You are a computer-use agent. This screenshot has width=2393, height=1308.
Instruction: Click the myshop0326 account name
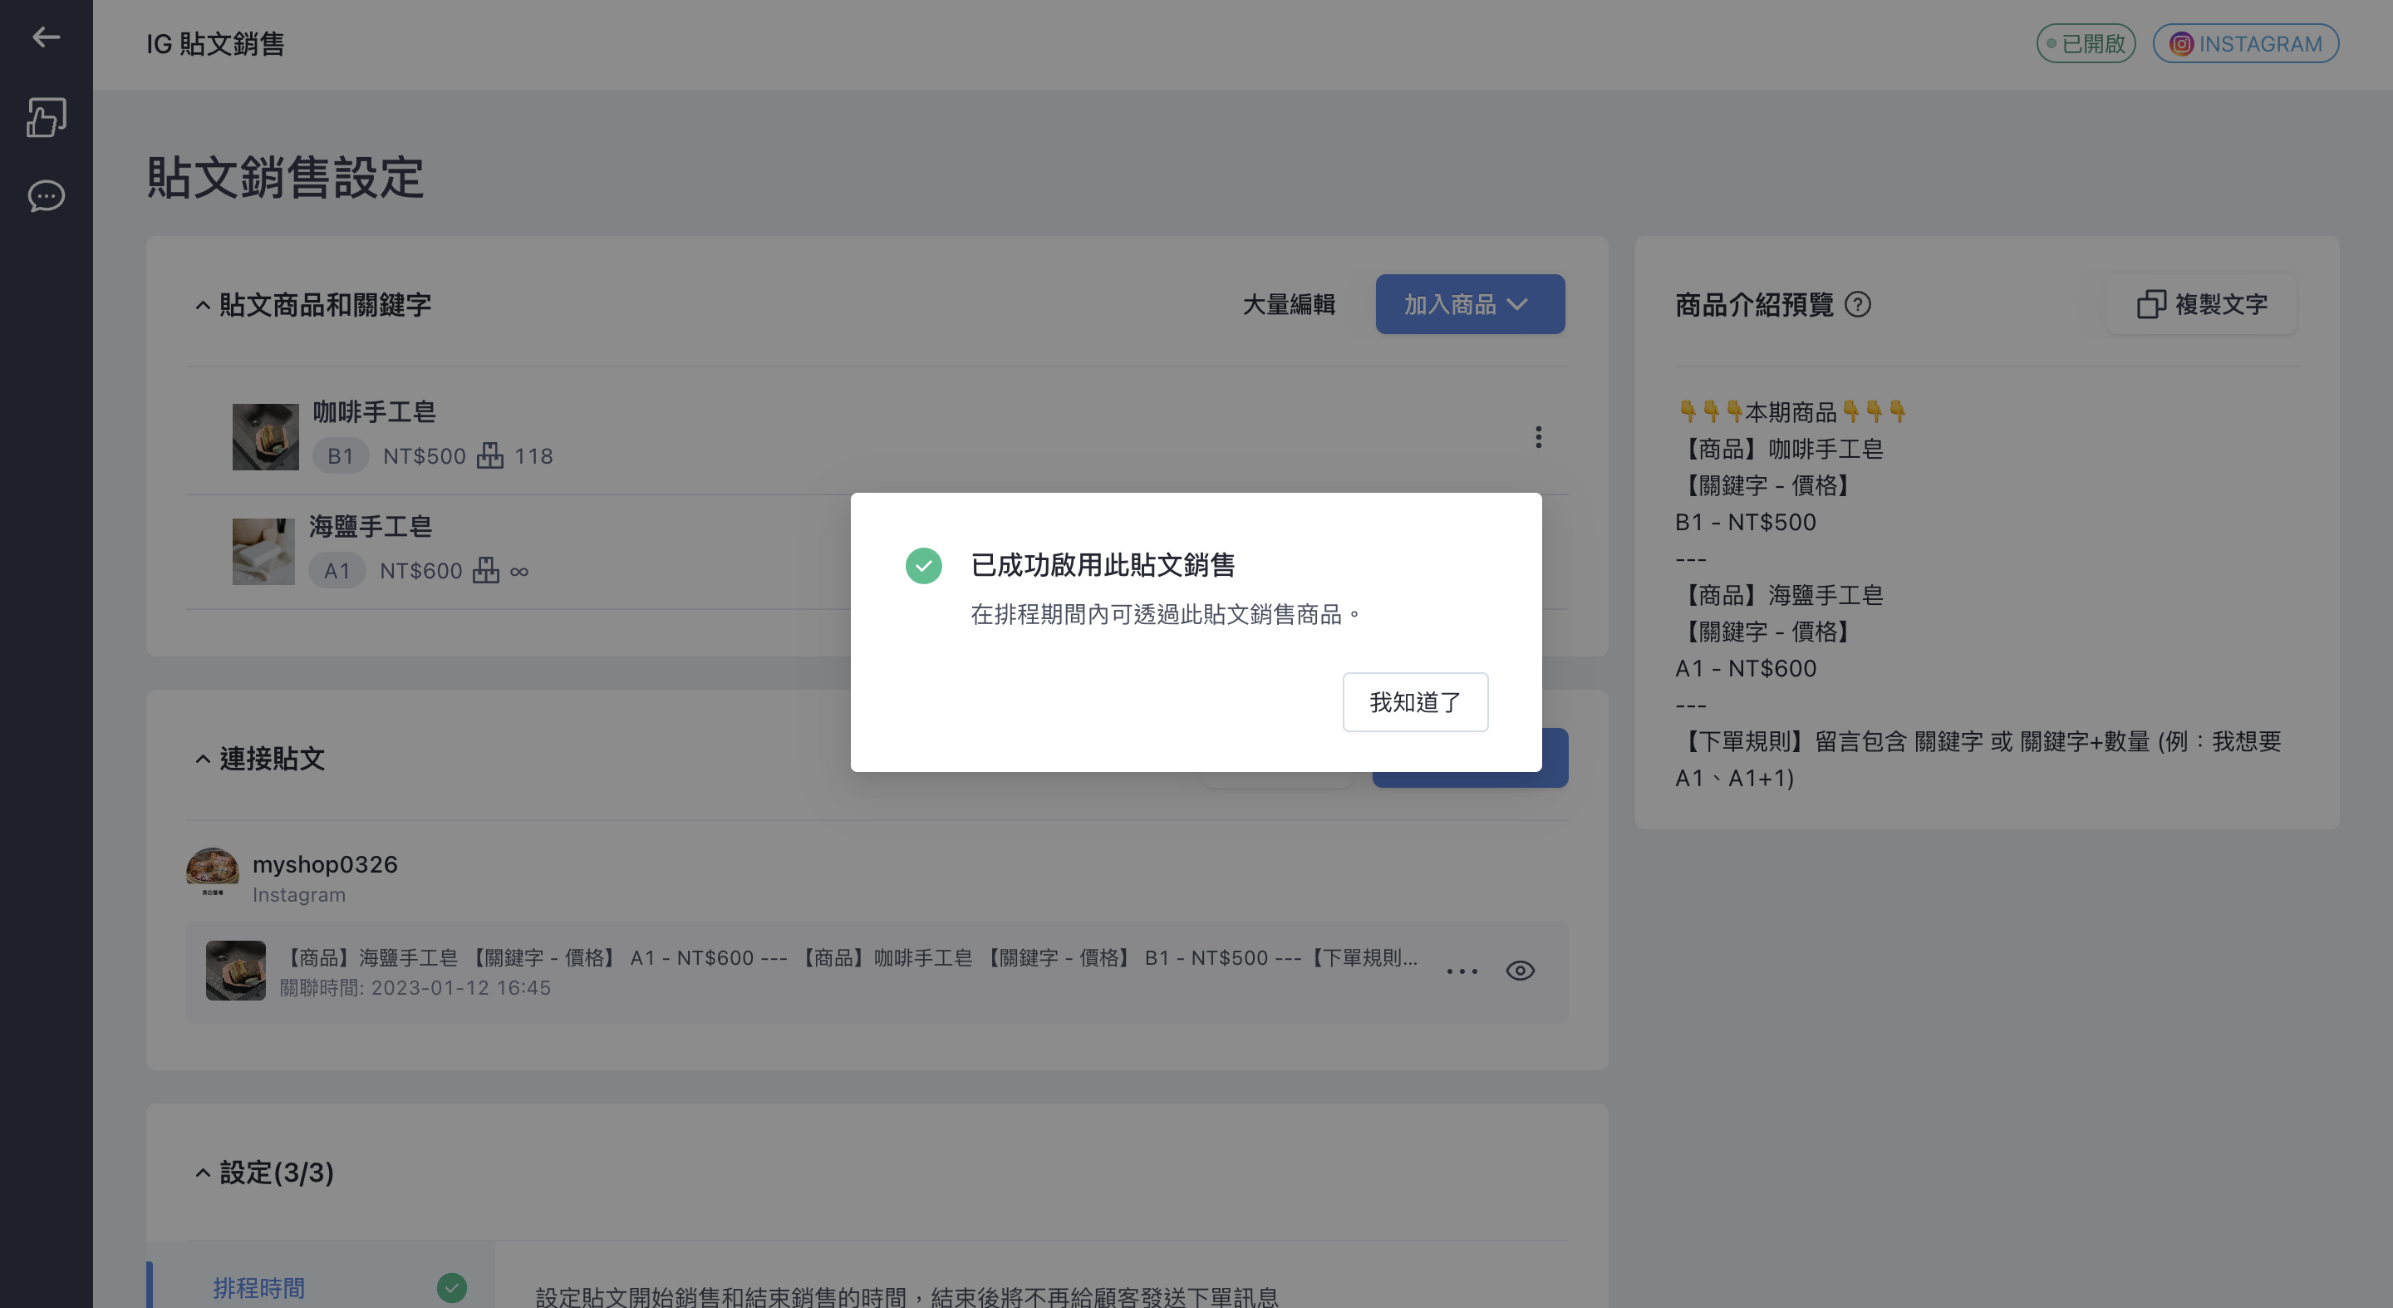[325, 865]
